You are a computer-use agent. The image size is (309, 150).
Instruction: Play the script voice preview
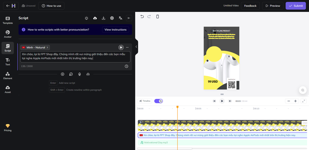[121, 47]
